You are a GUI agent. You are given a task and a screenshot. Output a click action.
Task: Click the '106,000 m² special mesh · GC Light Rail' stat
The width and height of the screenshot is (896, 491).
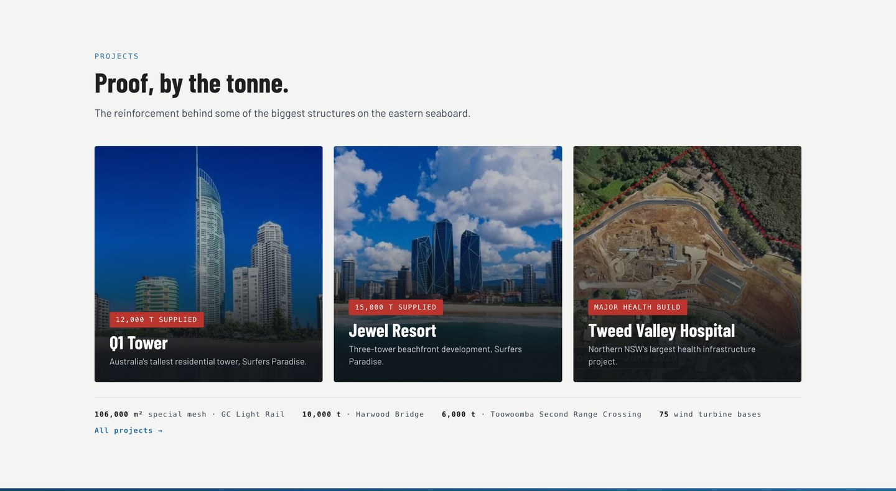click(190, 414)
